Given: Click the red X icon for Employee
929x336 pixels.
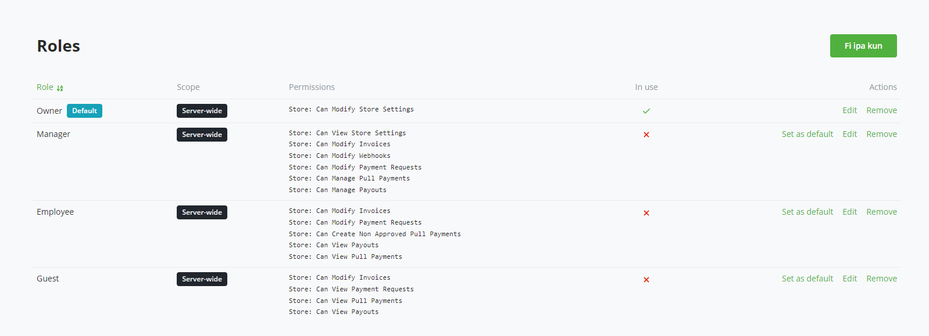Looking at the screenshot, I should tap(646, 213).
